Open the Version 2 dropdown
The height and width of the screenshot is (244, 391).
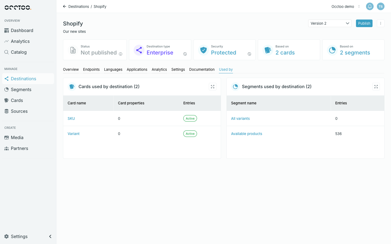coord(330,23)
